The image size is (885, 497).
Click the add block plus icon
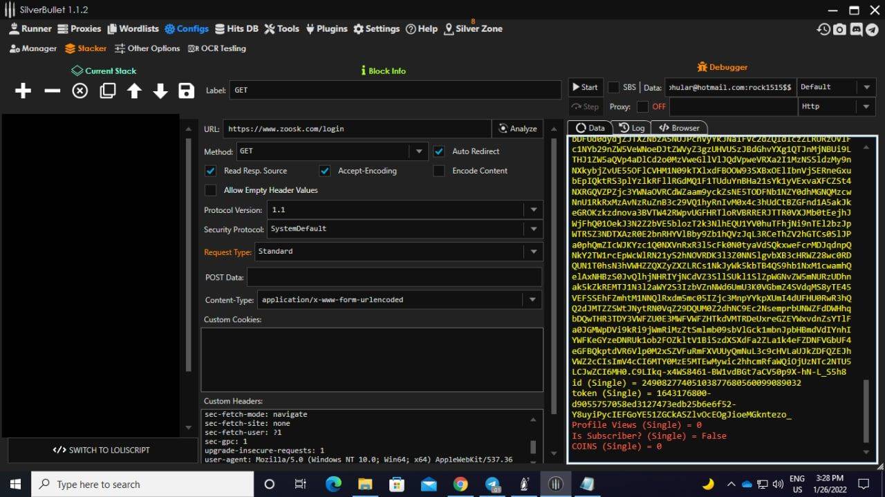pos(23,91)
